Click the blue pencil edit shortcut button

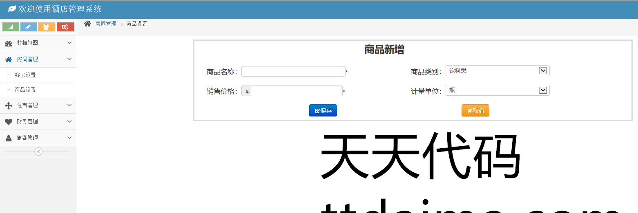click(x=28, y=27)
